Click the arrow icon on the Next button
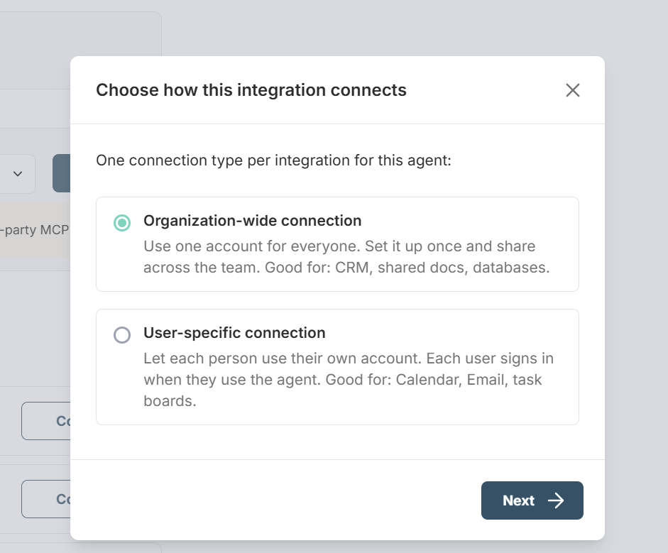 556,500
